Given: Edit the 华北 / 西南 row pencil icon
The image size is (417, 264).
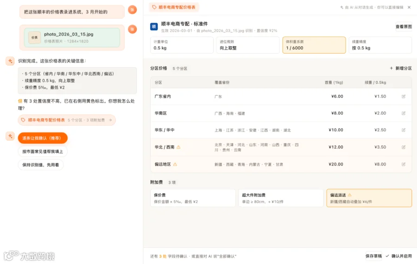Looking at the screenshot, I should tap(404, 147).
